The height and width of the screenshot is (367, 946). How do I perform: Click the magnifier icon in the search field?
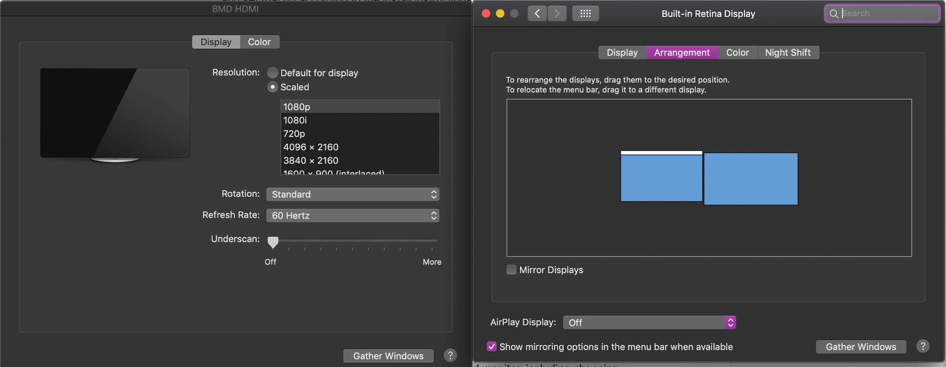[834, 13]
